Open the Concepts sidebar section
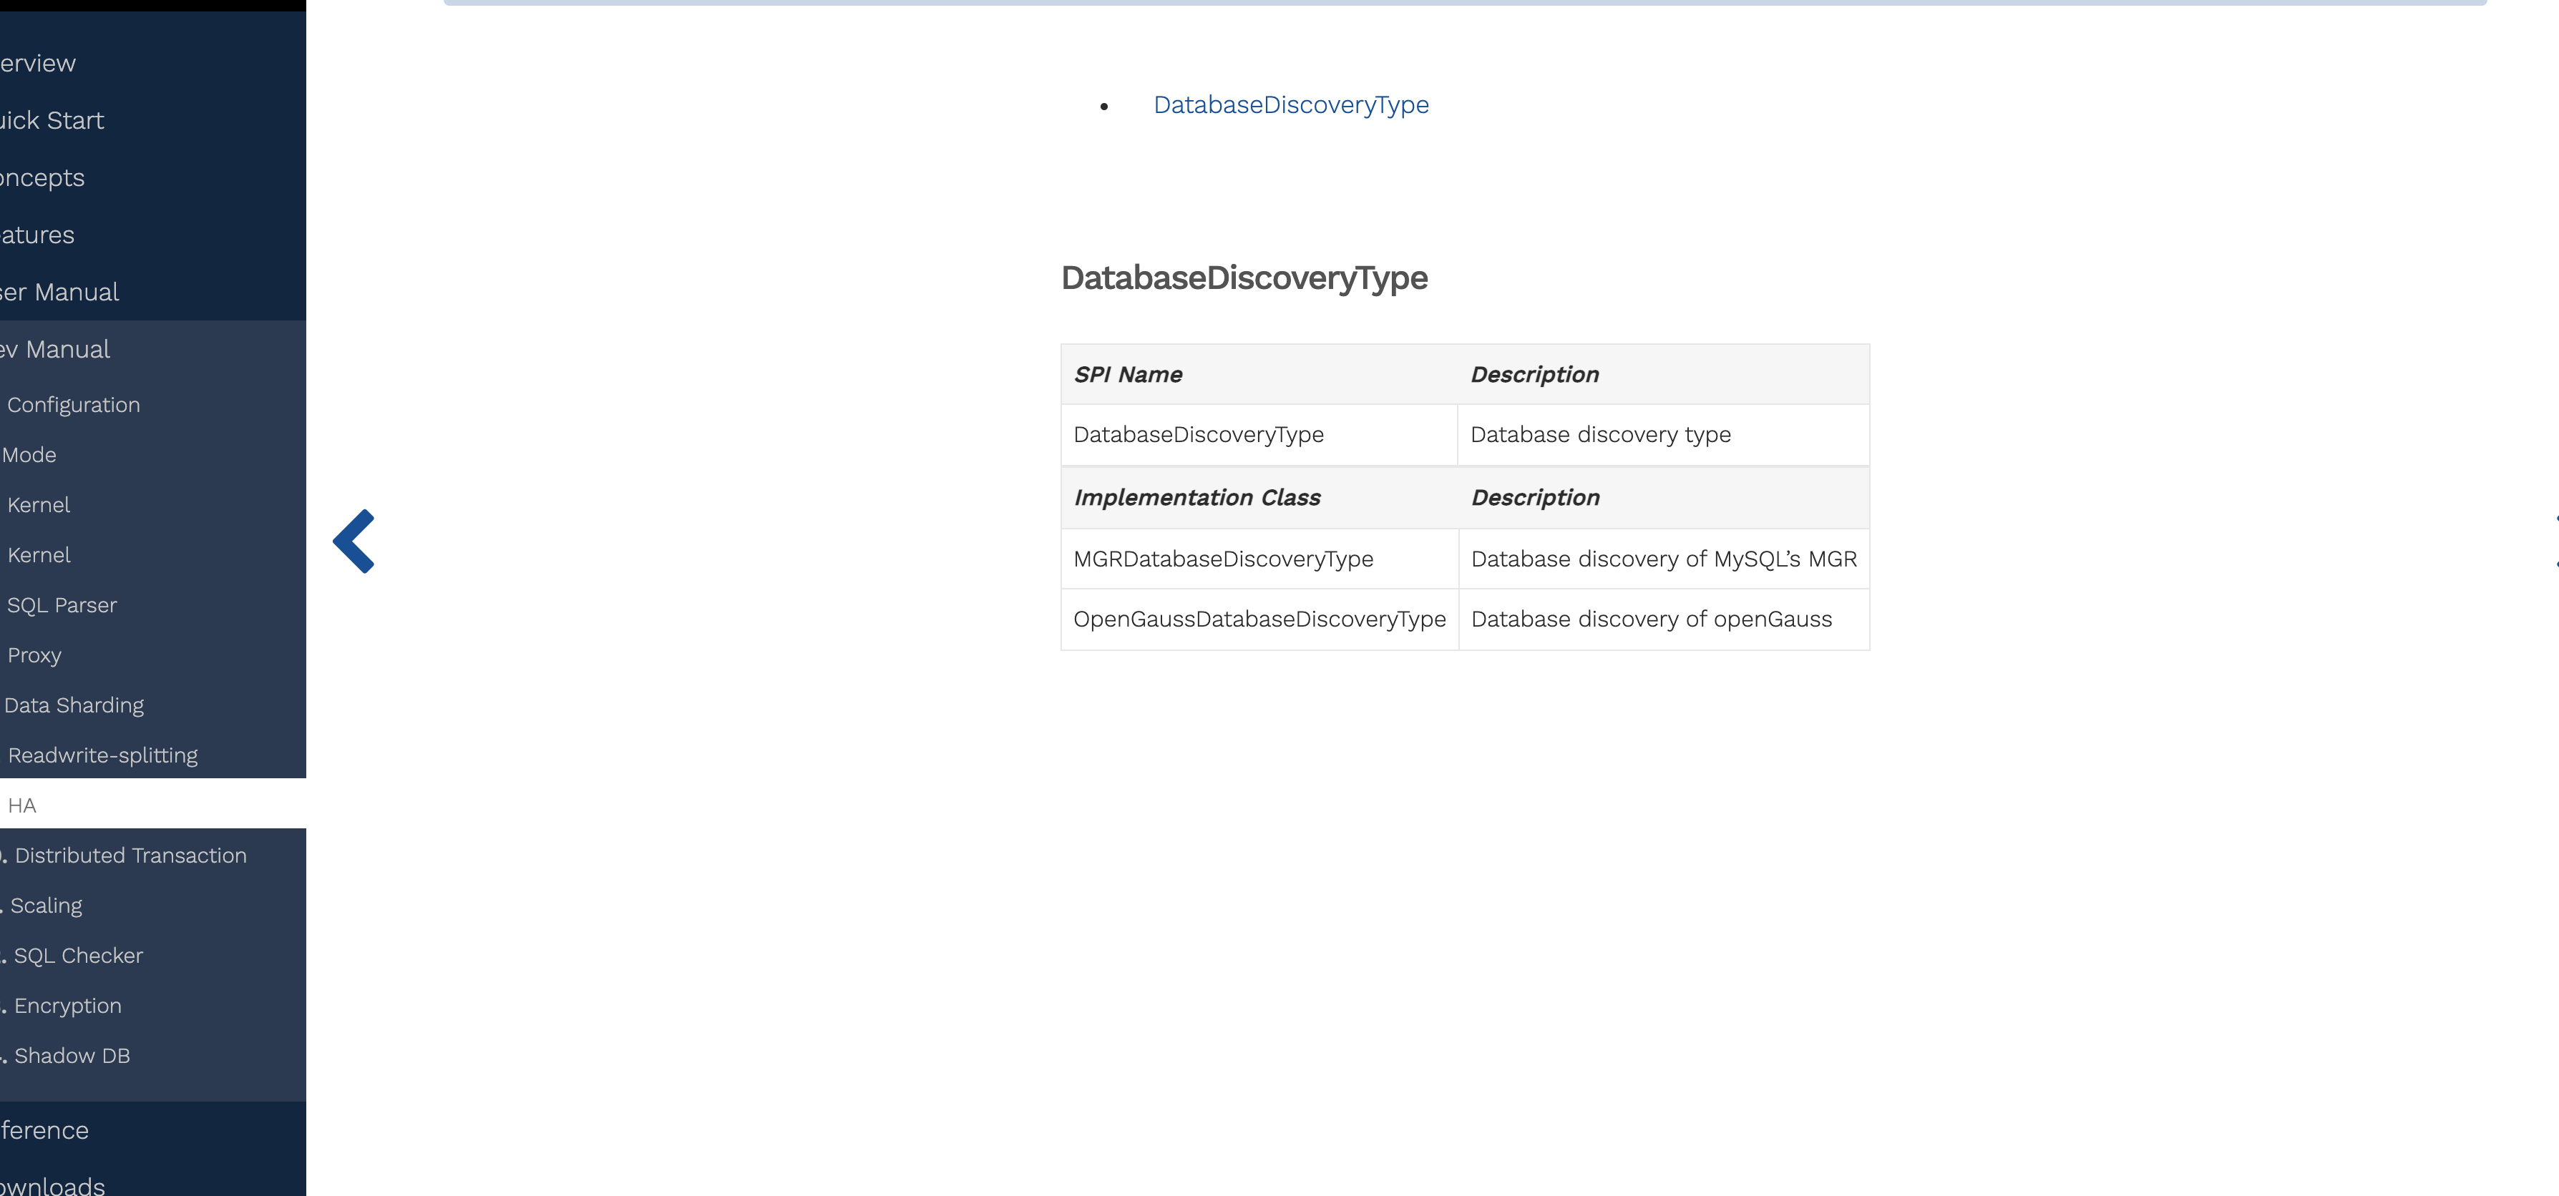This screenshot has width=2559, height=1196. (43, 178)
